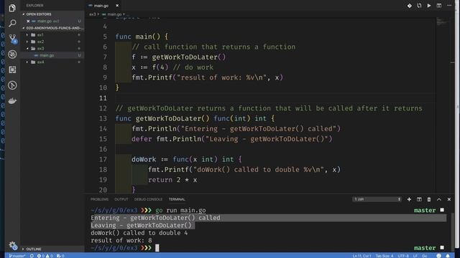
Task: Split the editor to the right
Action: click(439, 6)
